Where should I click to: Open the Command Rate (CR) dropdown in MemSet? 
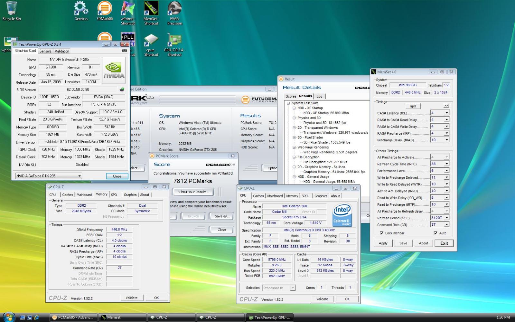coord(446,225)
